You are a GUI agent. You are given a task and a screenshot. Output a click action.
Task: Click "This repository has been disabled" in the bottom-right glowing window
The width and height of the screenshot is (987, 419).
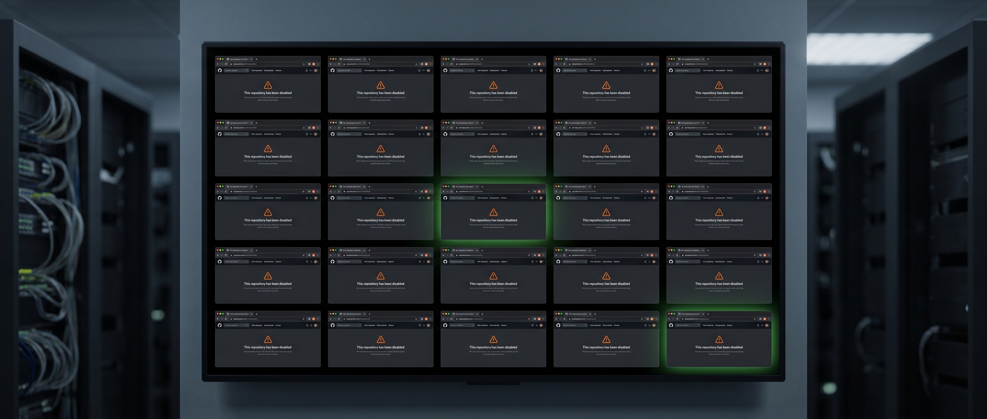click(x=719, y=347)
